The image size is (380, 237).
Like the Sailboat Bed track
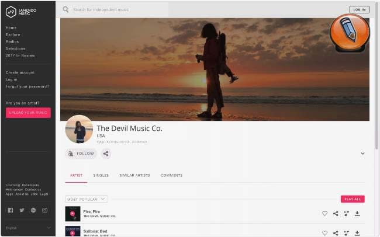(324, 233)
